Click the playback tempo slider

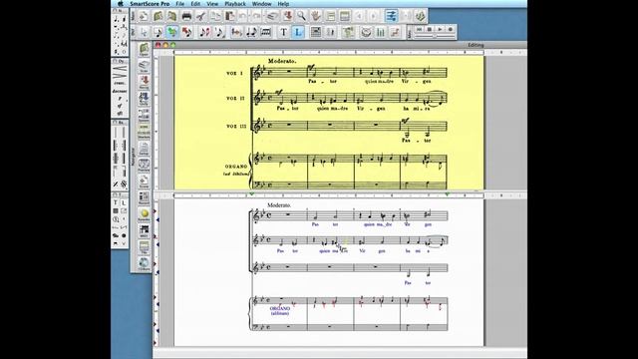click(x=435, y=36)
